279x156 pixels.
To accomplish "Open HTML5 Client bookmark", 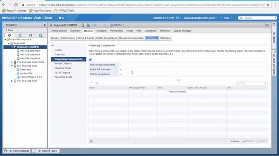I will pyautogui.click(x=64, y=10).
